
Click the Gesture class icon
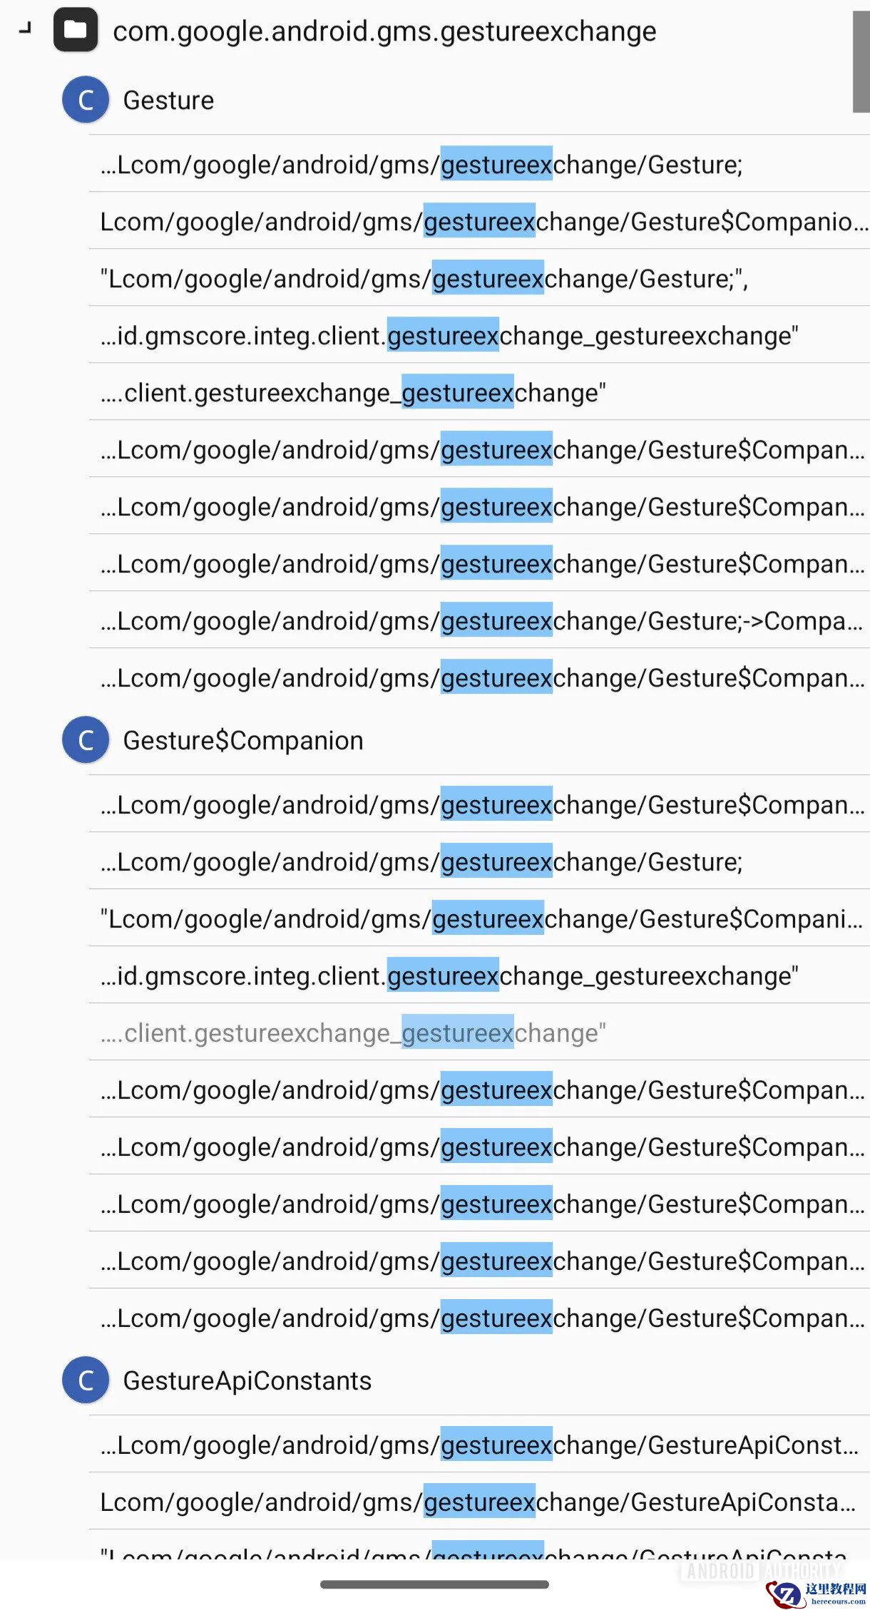86,100
